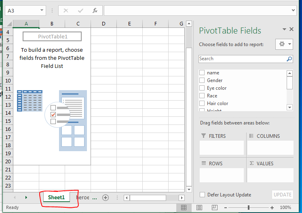
Task: Click in the PivotTable fields Search box
Action: point(242,59)
